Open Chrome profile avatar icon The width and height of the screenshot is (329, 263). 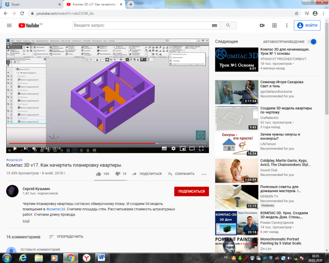[x=315, y=13]
